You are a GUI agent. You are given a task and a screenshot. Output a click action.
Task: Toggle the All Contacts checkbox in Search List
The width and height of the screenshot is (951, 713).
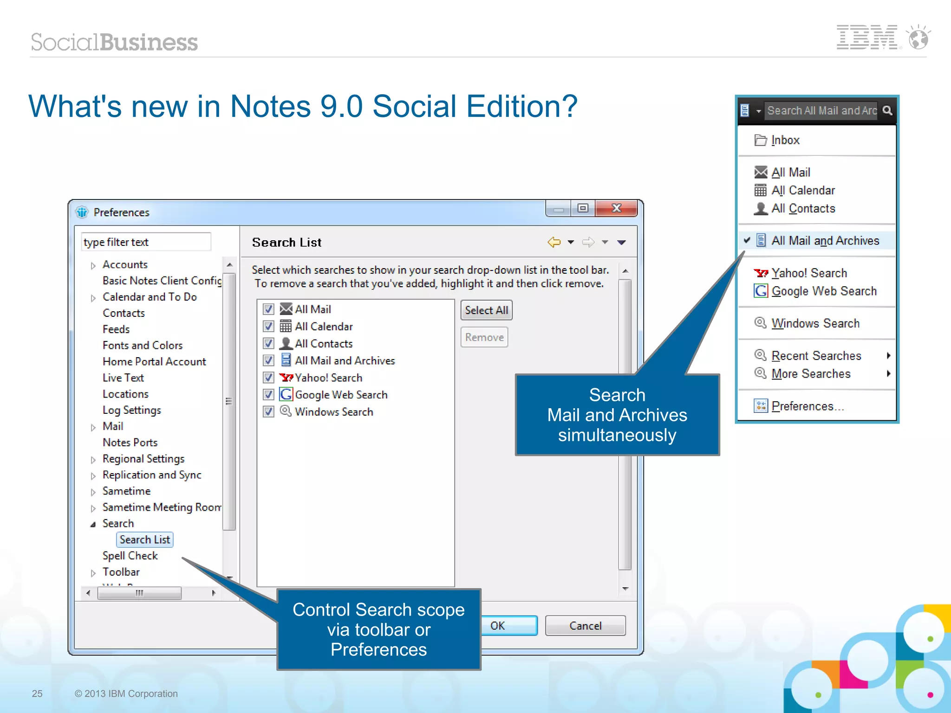click(x=268, y=343)
